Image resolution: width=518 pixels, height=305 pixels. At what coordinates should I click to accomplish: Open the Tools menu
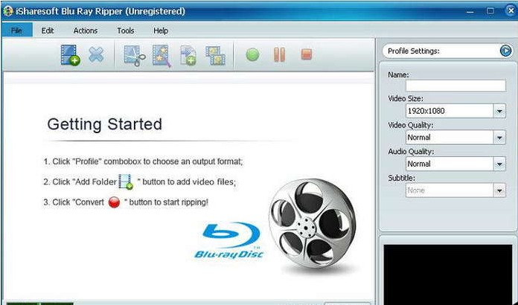point(126,30)
